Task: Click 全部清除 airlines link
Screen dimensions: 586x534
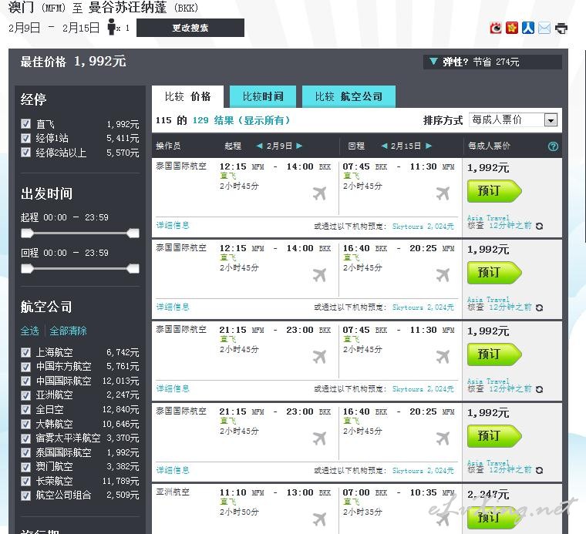Action: tap(68, 331)
